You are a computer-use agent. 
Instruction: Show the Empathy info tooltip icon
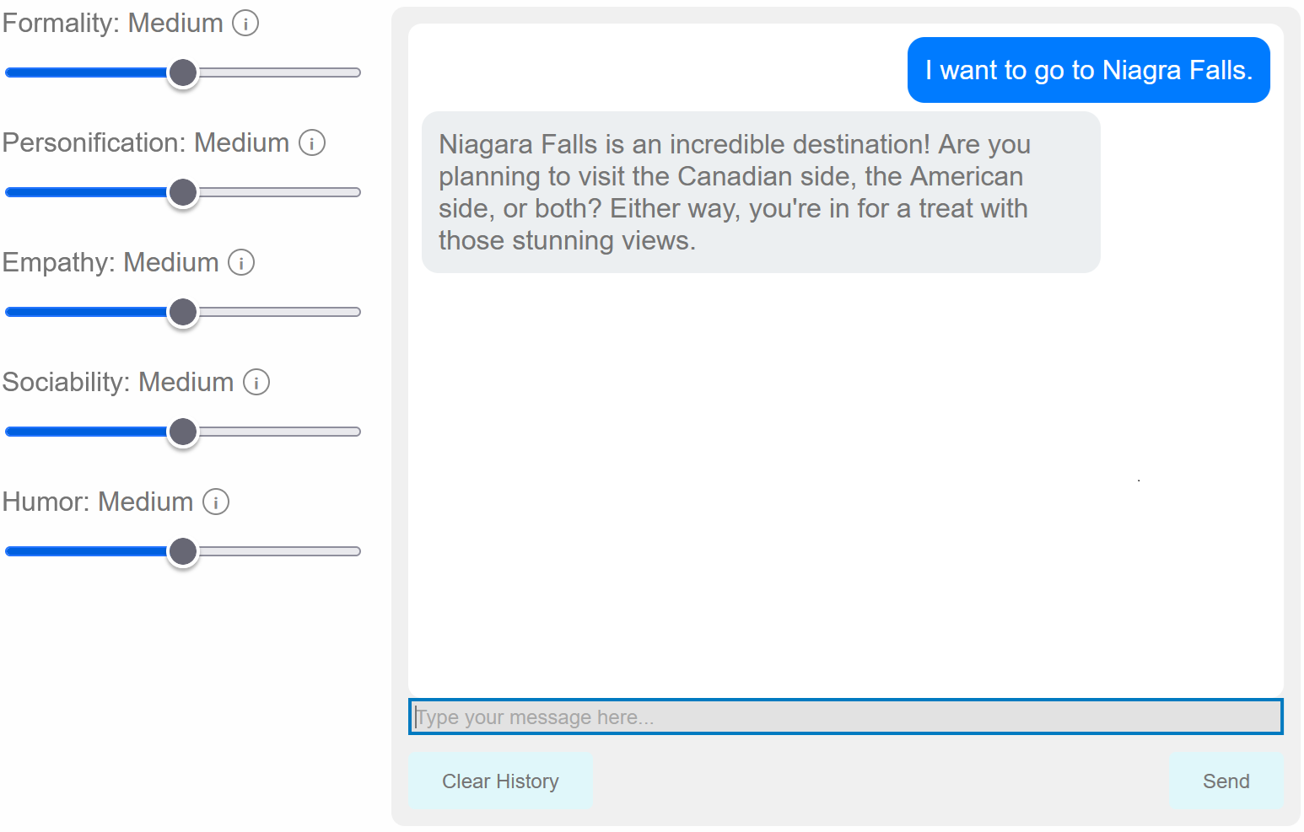(241, 263)
